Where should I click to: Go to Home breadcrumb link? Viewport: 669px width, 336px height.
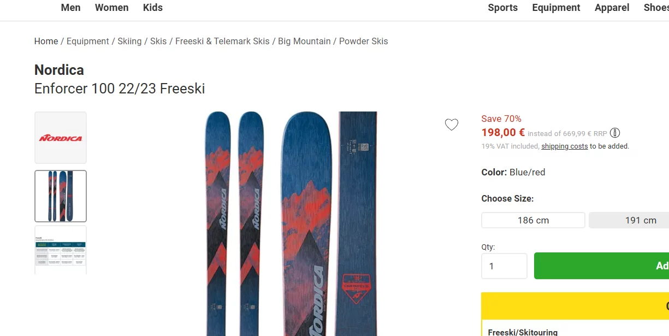click(46, 42)
